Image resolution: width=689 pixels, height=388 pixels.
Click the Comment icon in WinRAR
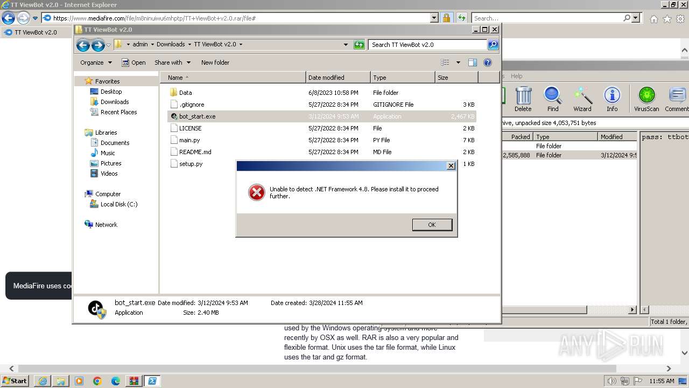[x=677, y=99]
